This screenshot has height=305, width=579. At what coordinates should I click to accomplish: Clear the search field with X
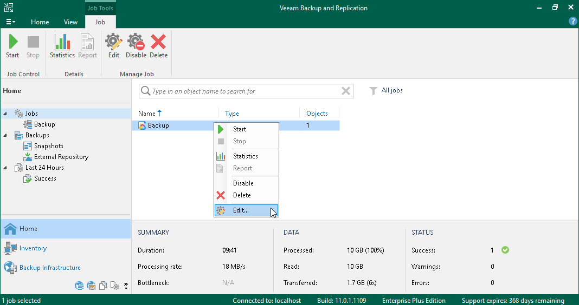(346, 91)
